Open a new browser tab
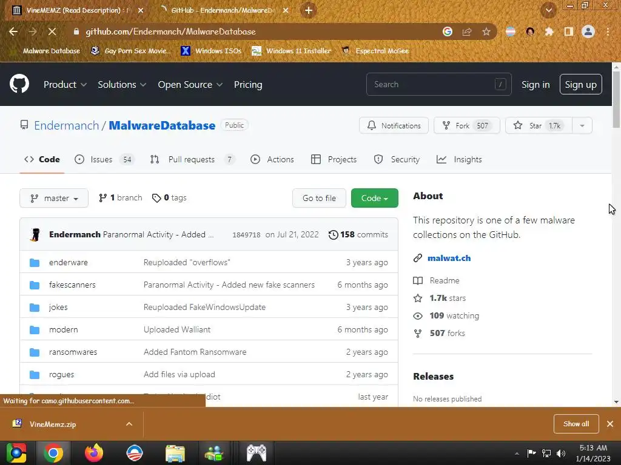621x465 pixels. (309, 10)
